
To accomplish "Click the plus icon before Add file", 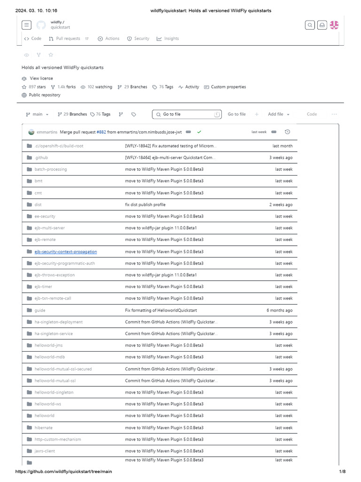I will 257,114.
